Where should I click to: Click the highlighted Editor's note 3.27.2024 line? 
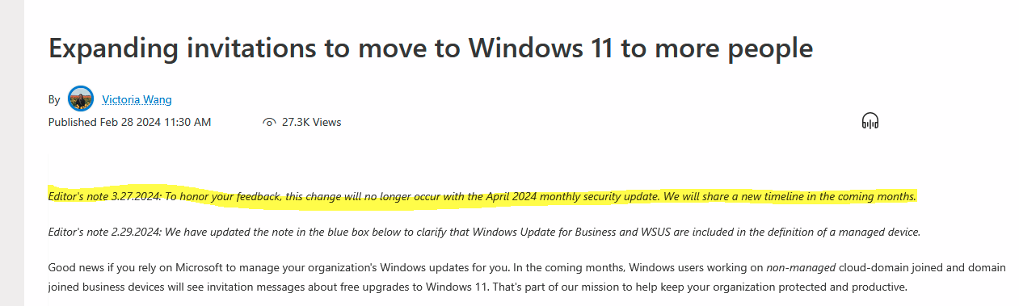pos(482,196)
